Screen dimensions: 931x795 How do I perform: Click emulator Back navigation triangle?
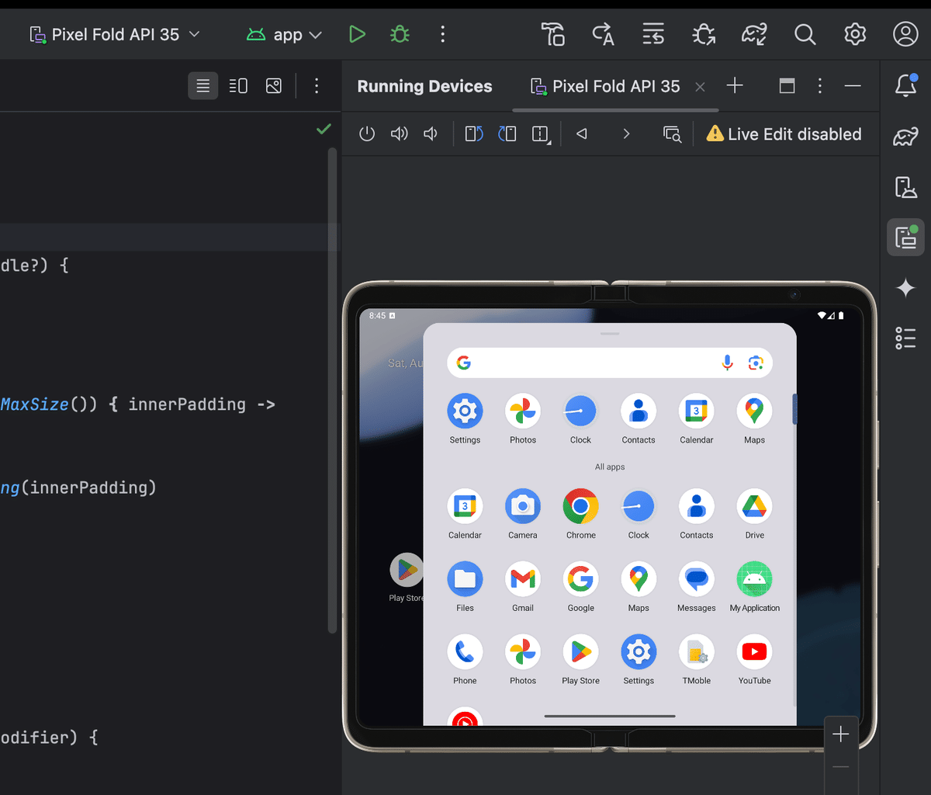point(581,134)
